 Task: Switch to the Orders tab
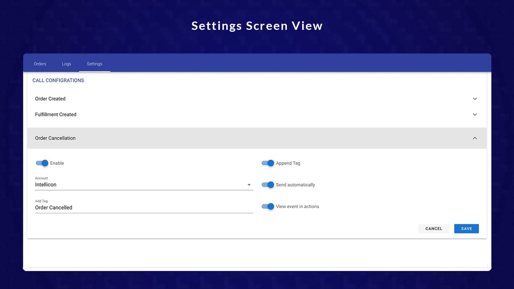pyautogui.click(x=40, y=64)
